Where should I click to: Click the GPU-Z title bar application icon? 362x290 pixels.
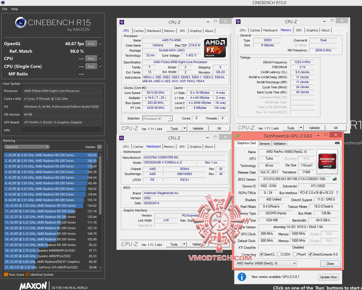click(237, 136)
